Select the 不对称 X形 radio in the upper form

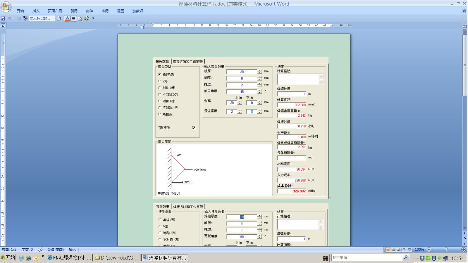point(159,94)
